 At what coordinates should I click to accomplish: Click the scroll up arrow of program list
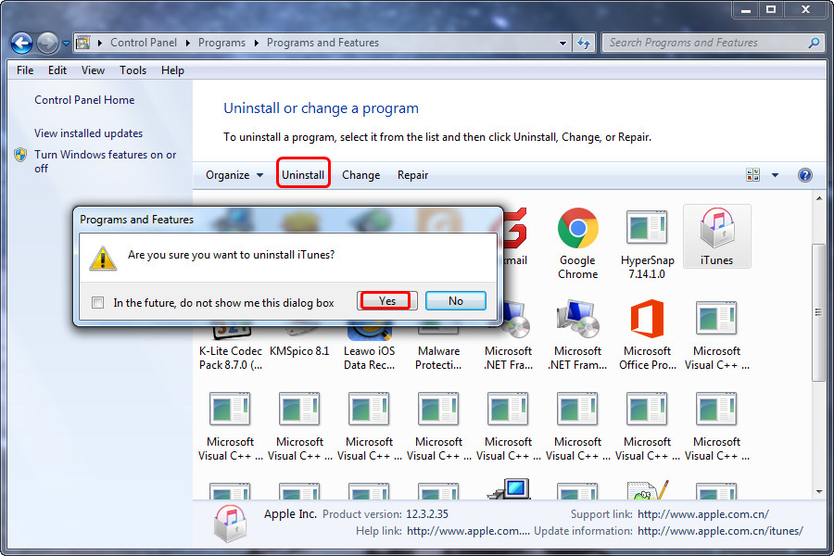818,198
